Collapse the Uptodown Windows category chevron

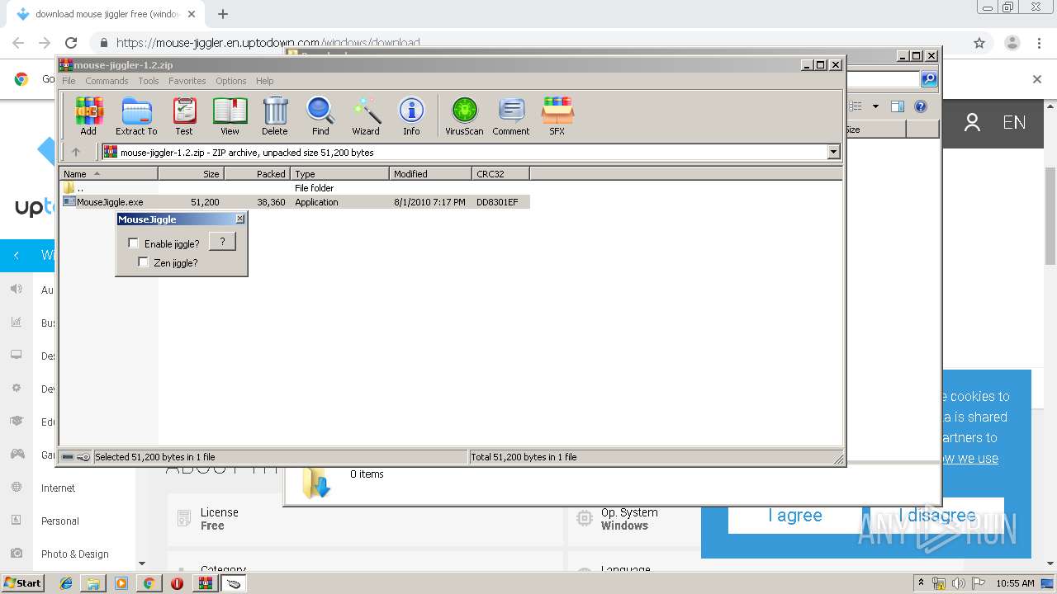[x=16, y=256]
